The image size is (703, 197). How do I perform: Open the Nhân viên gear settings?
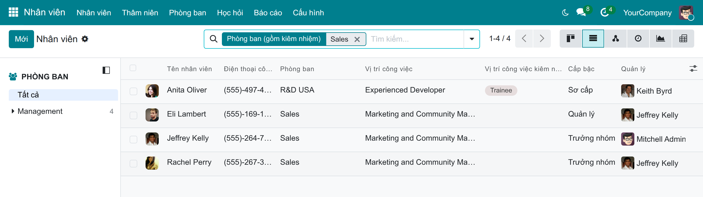[x=85, y=39]
